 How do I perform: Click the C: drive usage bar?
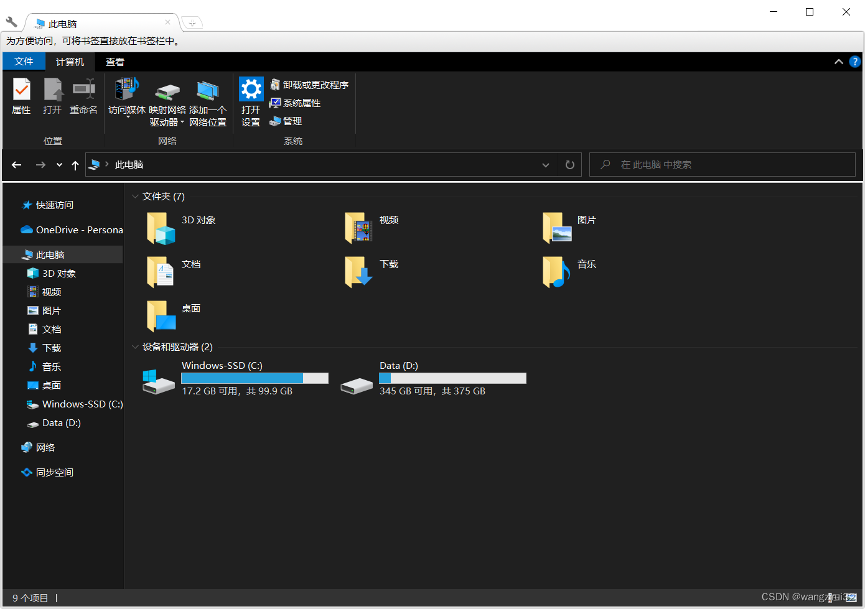pyautogui.click(x=255, y=378)
